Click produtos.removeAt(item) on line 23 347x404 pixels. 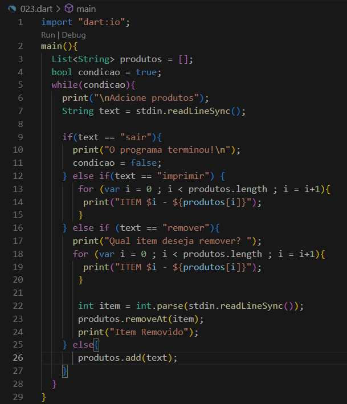click(138, 319)
